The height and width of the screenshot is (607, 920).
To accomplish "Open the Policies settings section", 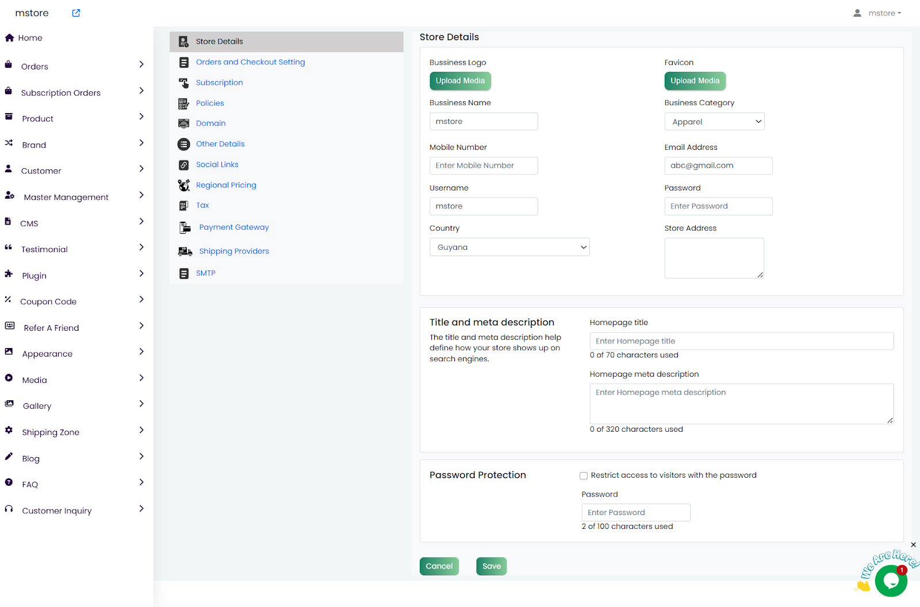I will coord(210,103).
